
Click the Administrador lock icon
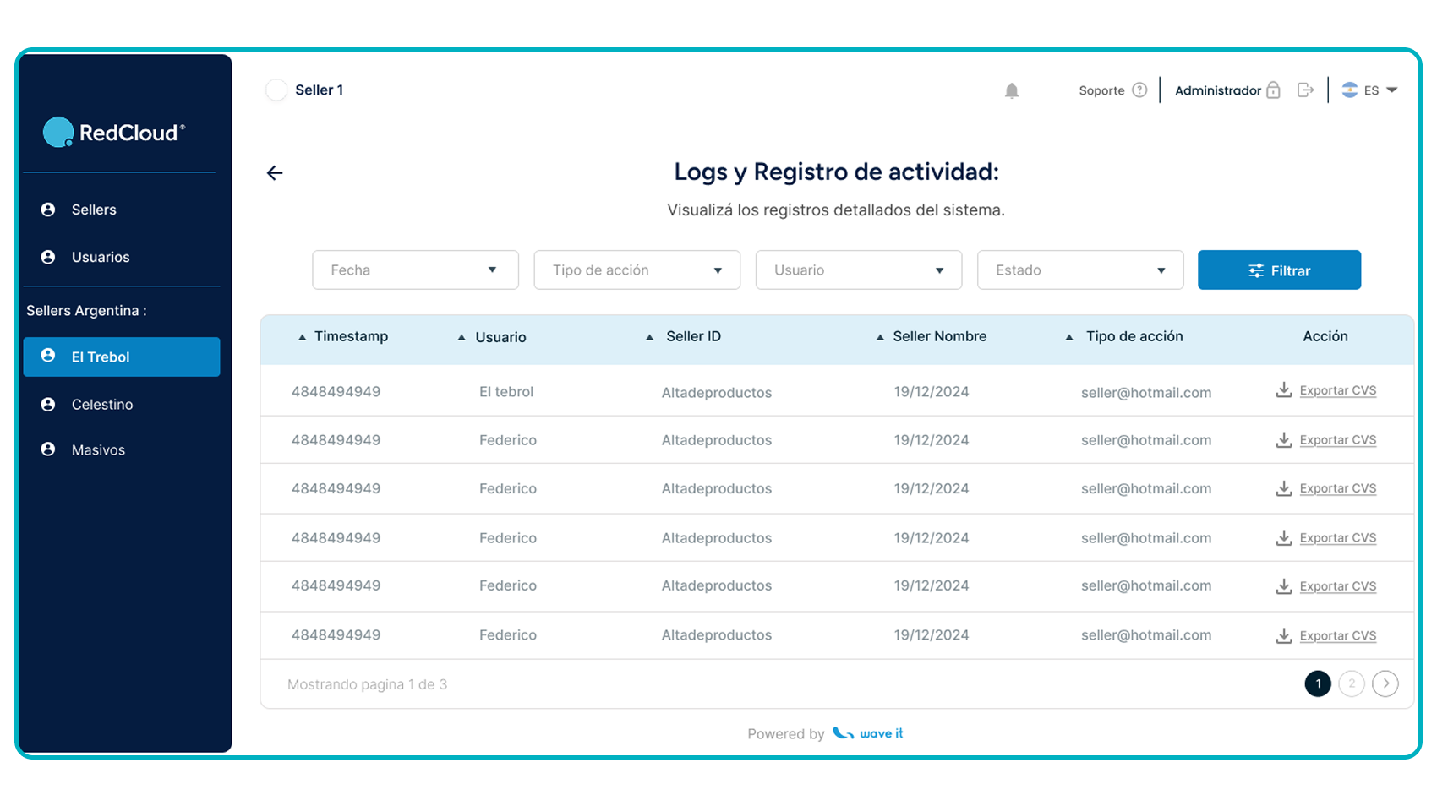[x=1273, y=90]
